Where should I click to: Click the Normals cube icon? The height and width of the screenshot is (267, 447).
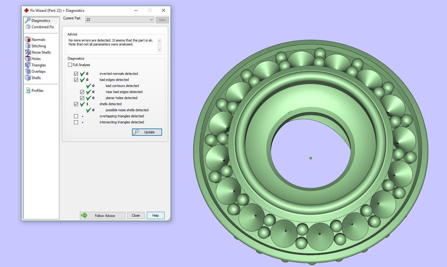pyautogui.click(x=28, y=39)
